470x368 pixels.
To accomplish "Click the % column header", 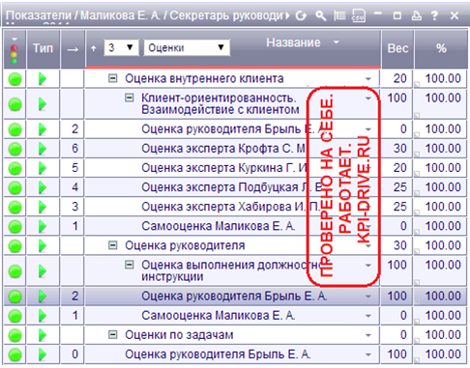I will point(441,48).
